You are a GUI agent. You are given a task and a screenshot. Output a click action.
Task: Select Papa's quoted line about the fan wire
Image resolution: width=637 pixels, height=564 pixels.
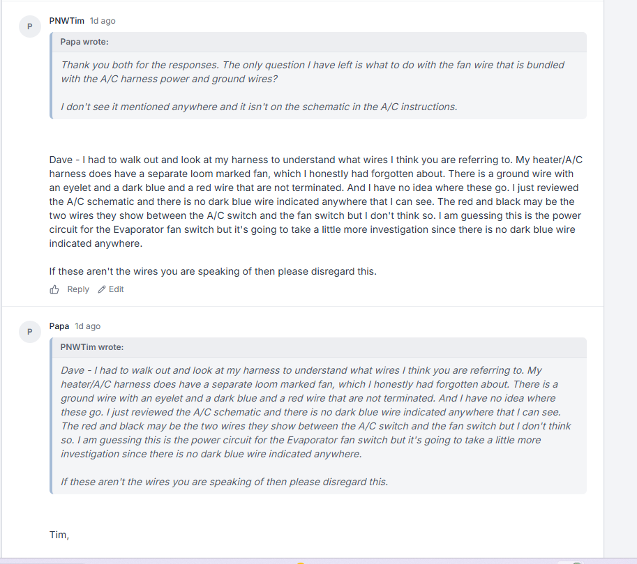click(x=313, y=72)
